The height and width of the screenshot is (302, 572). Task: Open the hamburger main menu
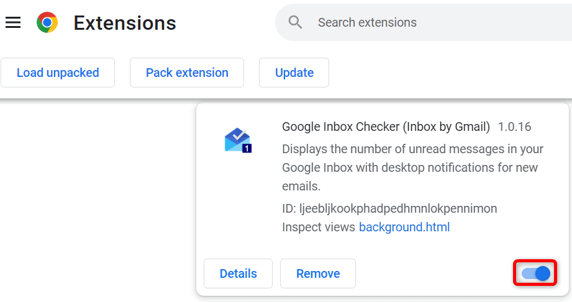(x=13, y=22)
